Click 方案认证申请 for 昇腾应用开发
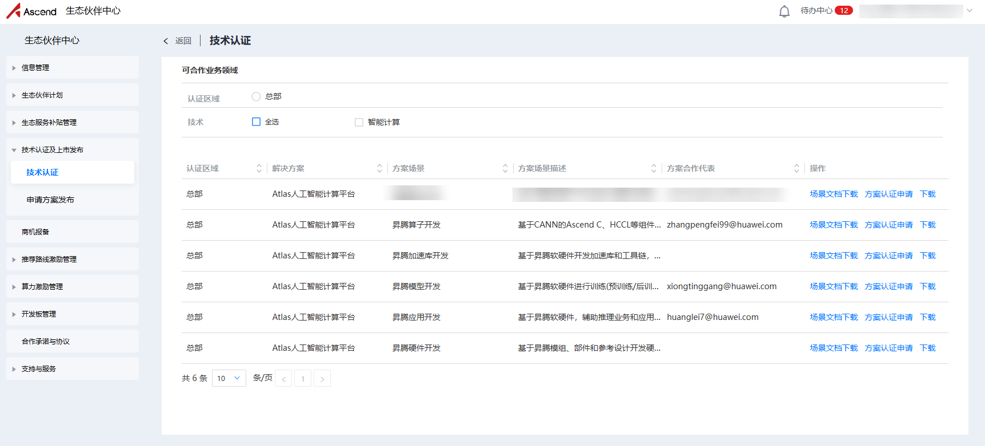The image size is (985, 446). [x=888, y=317]
